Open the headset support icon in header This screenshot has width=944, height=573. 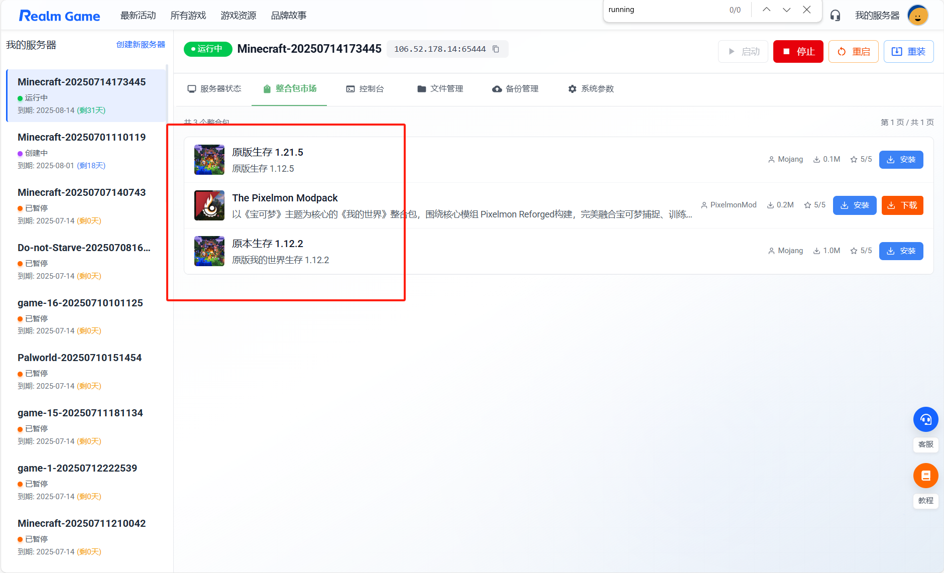click(835, 16)
